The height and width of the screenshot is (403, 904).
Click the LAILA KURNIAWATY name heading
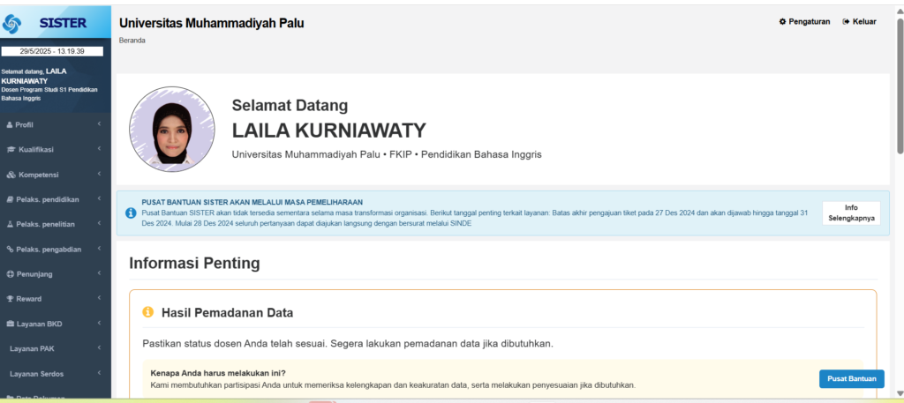coord(328,131)
